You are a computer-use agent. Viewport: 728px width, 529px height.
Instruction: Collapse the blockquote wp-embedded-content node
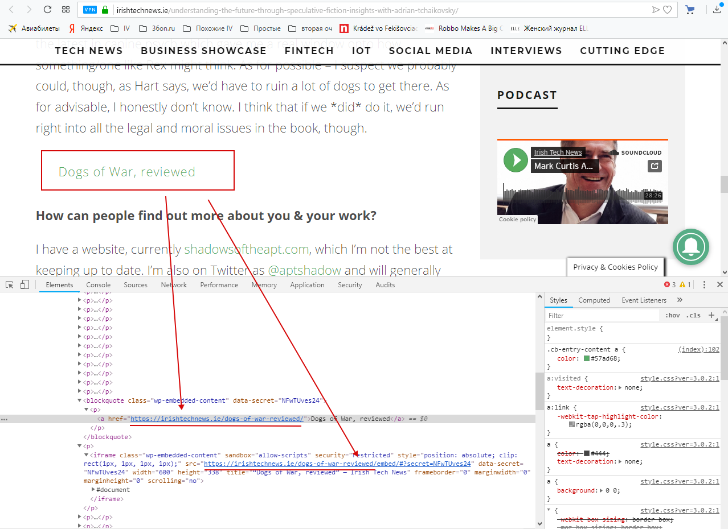(80, 400)
